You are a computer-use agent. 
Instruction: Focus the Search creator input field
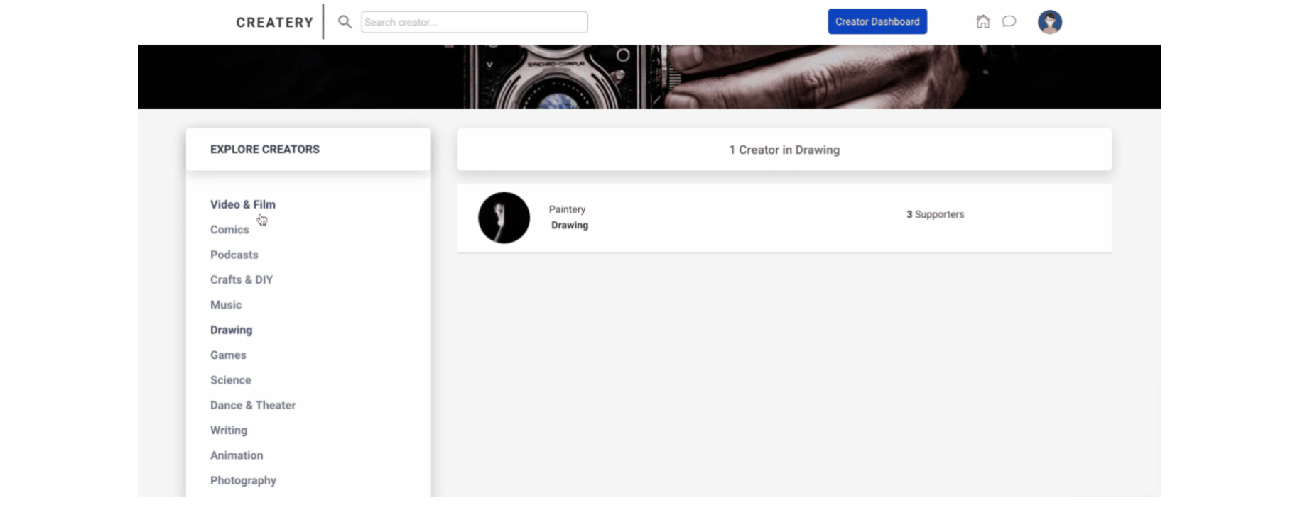tap(475, 22)
